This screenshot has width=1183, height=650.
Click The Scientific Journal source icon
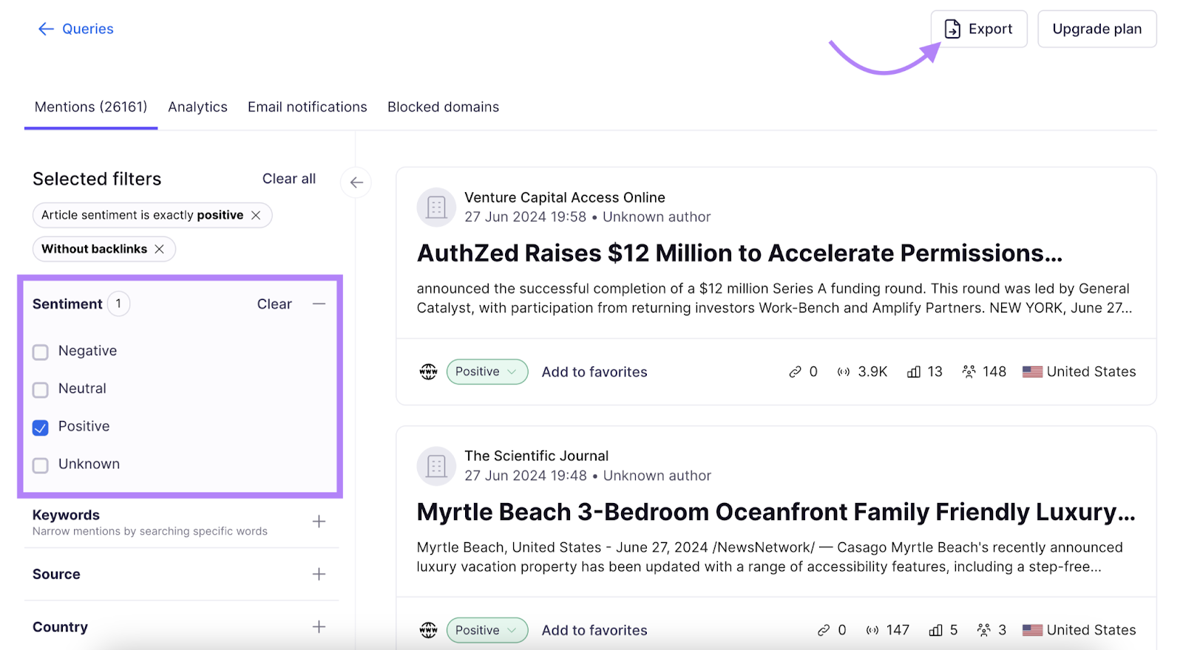436,466
